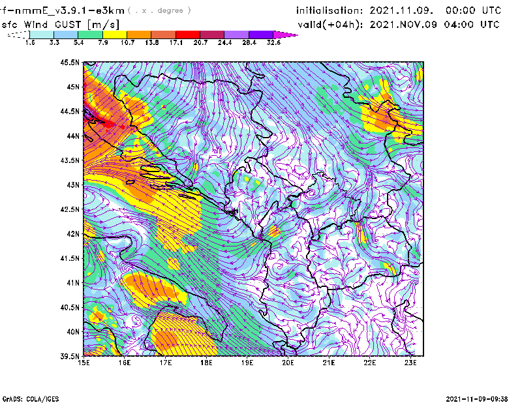The height and width of the screenshot is (403, 522).
Task: Click the colorbar value "13.8"
Action: [152, 42]
